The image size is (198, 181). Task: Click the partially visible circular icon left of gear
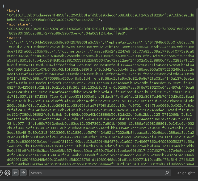pyautogui.click(x=1, y=173)
